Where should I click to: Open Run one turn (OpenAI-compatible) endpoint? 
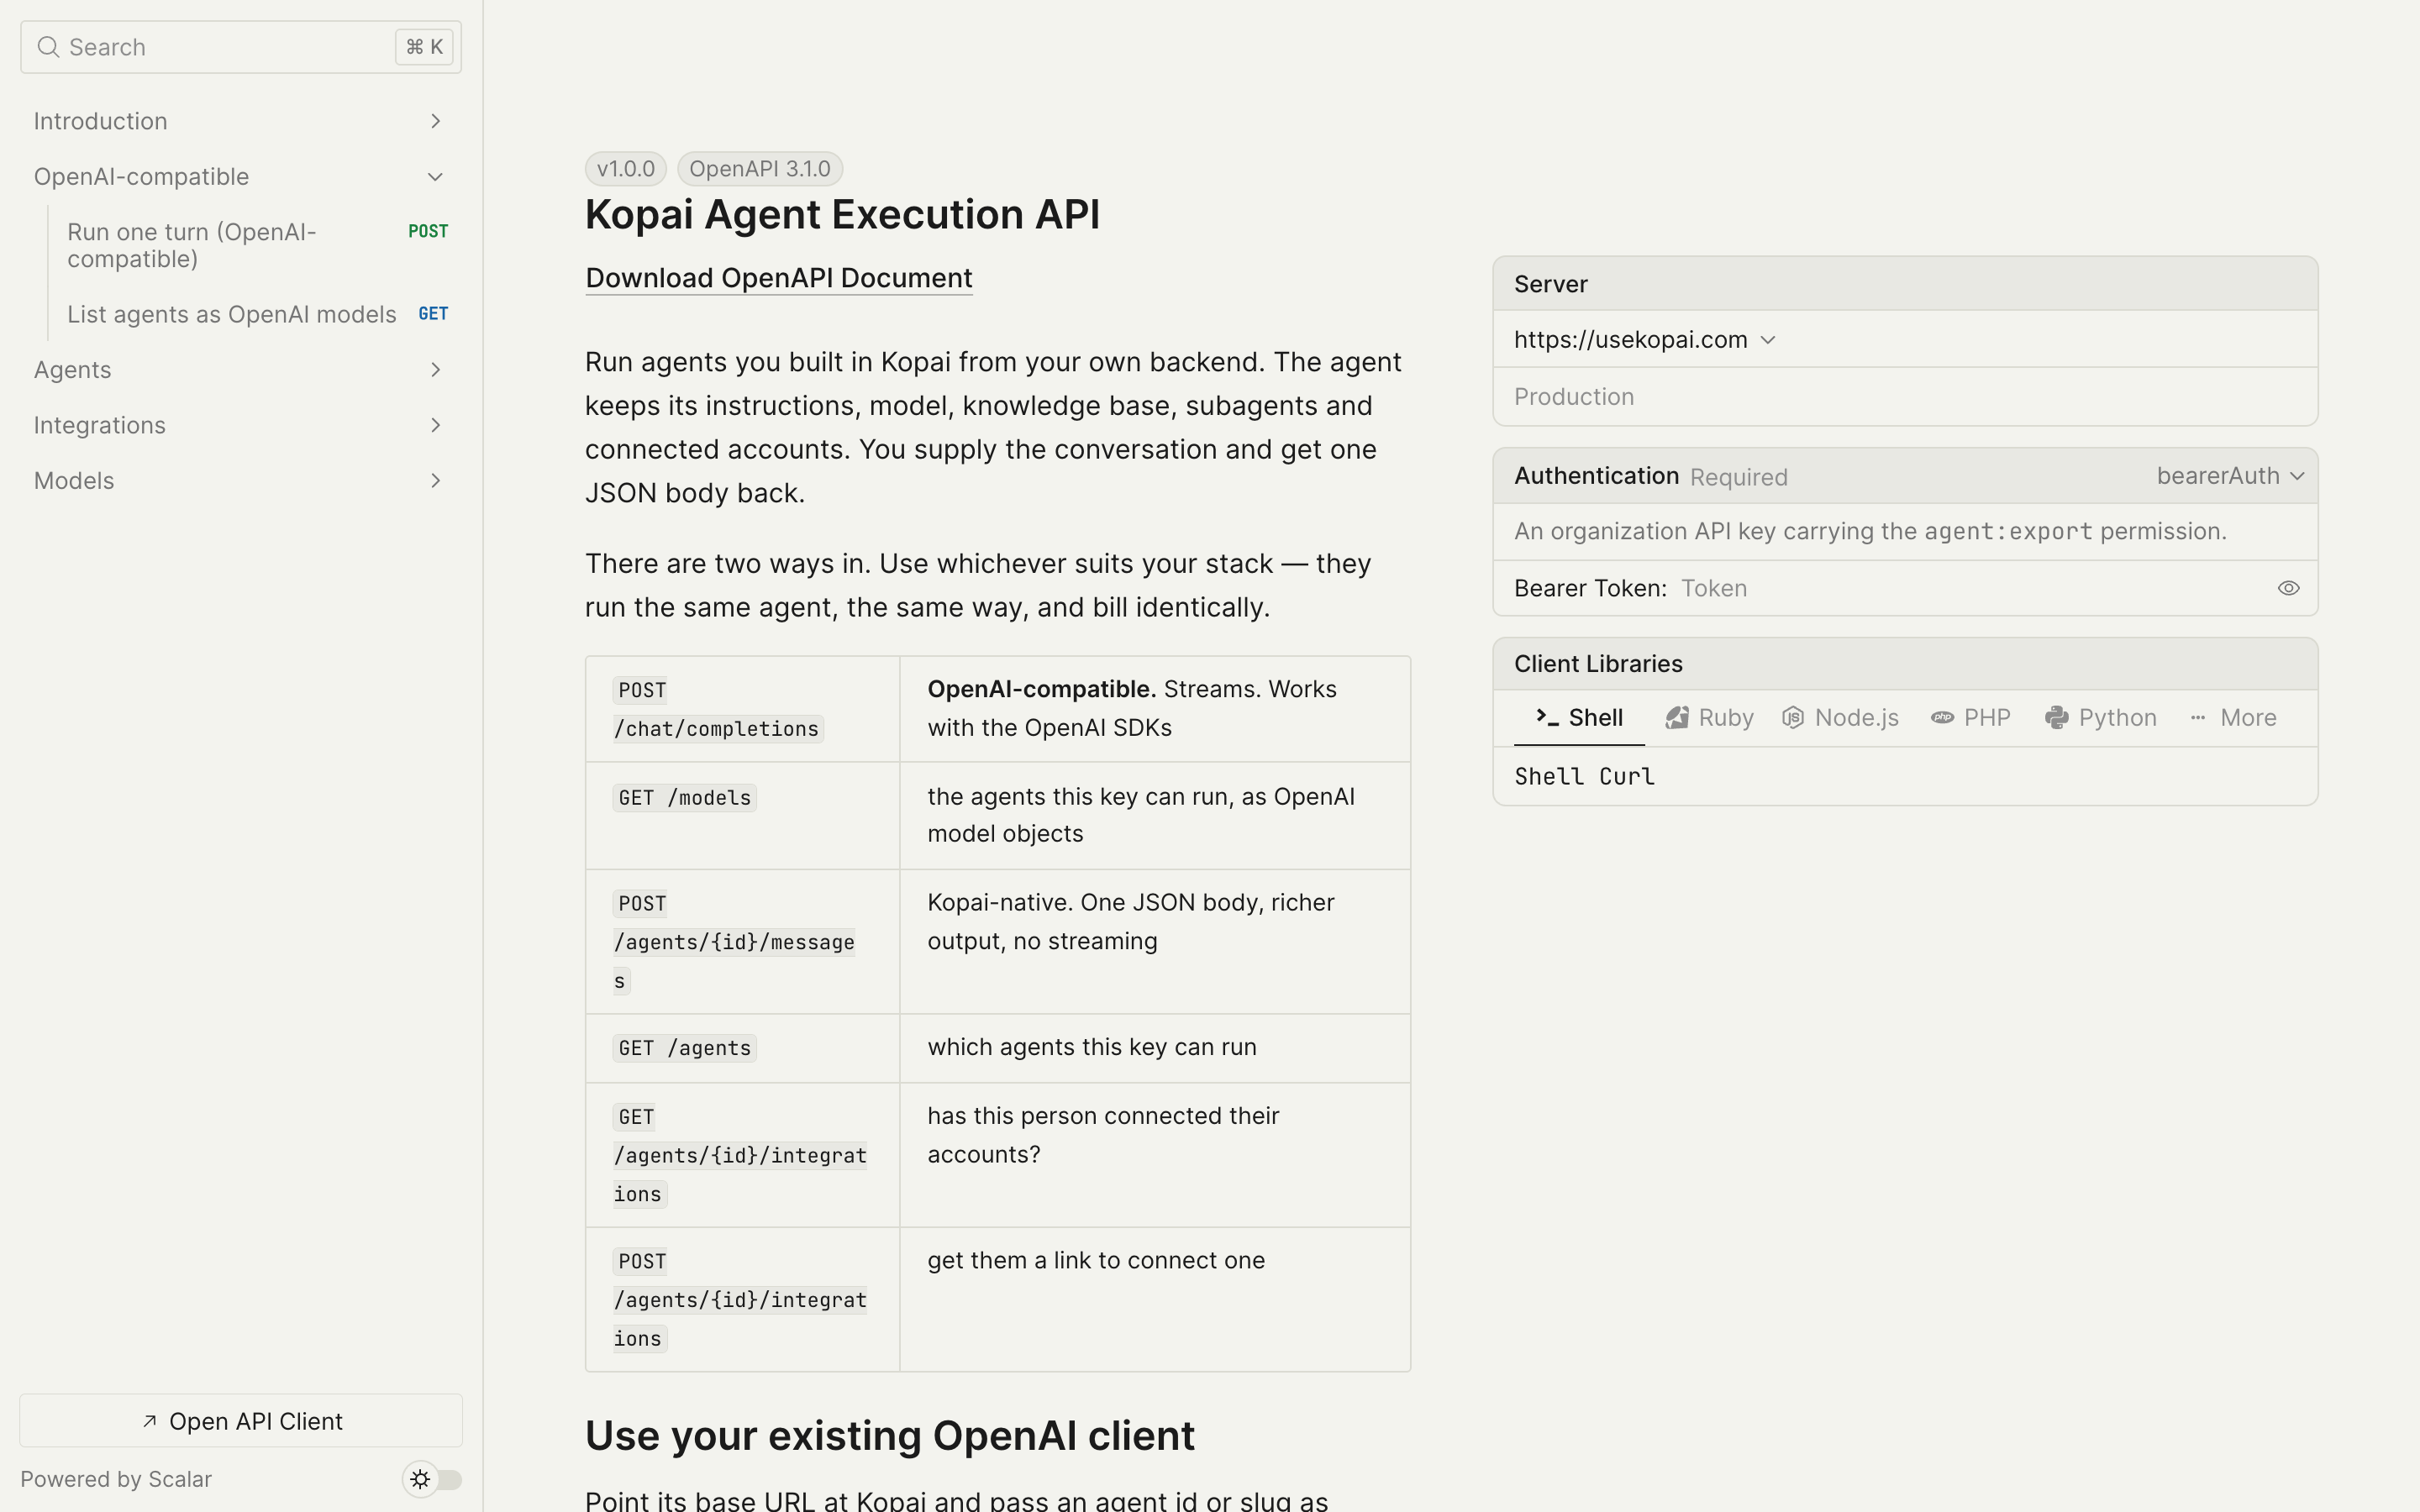(241, 245)
